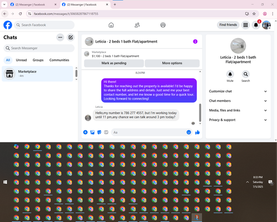Mute this conversation with bell icon
277x222 pixels.
pos(230,74)
